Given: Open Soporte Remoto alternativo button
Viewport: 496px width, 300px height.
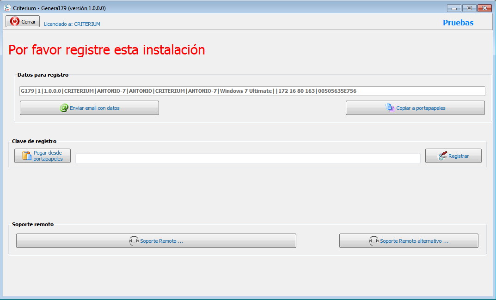Looking at the screenshot, I should pos(409,240).
